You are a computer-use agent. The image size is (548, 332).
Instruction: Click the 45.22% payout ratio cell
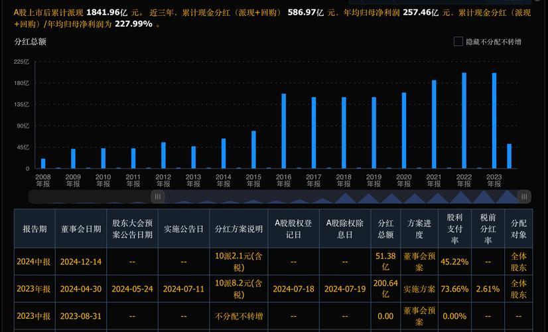click(x=454, y=262)
